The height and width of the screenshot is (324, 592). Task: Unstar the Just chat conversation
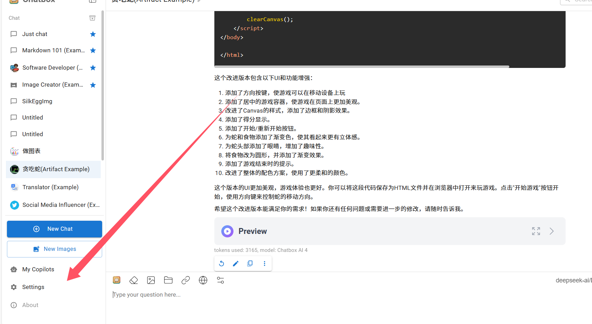tap(93, 34)
